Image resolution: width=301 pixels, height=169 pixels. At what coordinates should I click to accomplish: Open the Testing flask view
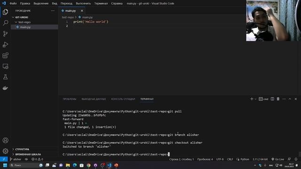tap(5, 77)
